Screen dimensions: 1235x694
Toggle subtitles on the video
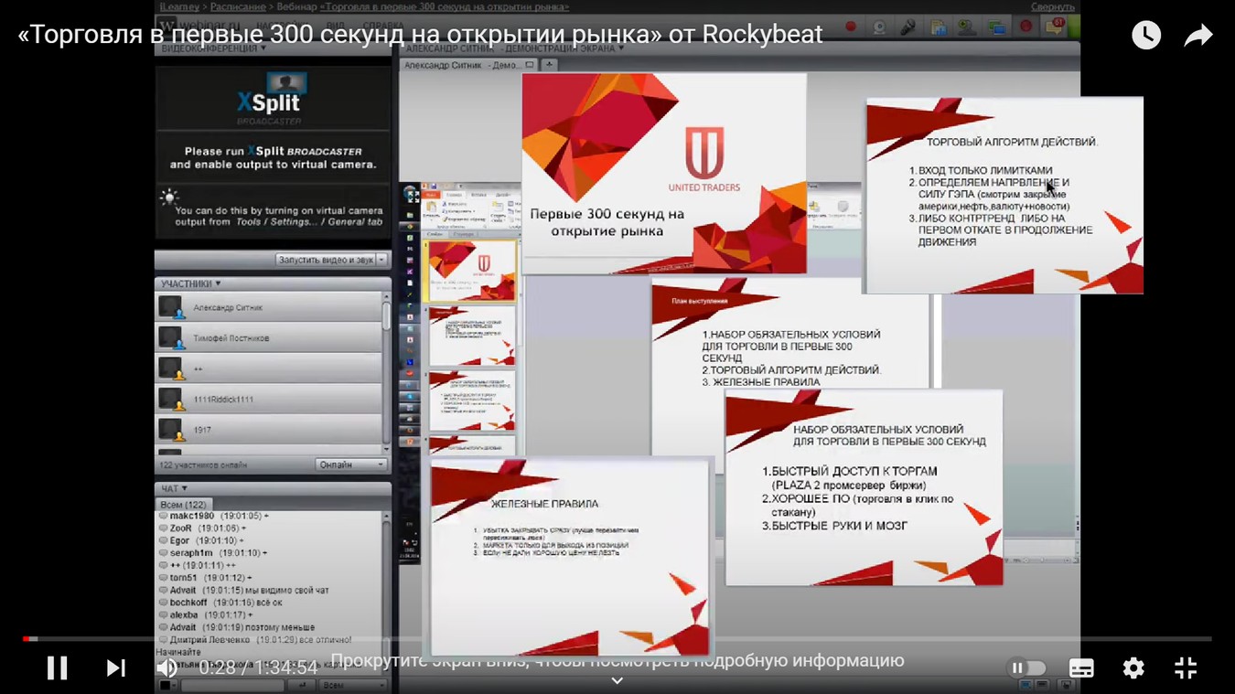coord(1081,668)
